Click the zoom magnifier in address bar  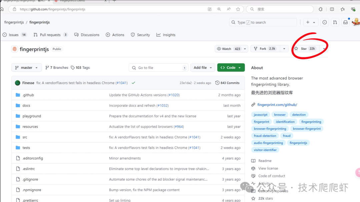219,9
